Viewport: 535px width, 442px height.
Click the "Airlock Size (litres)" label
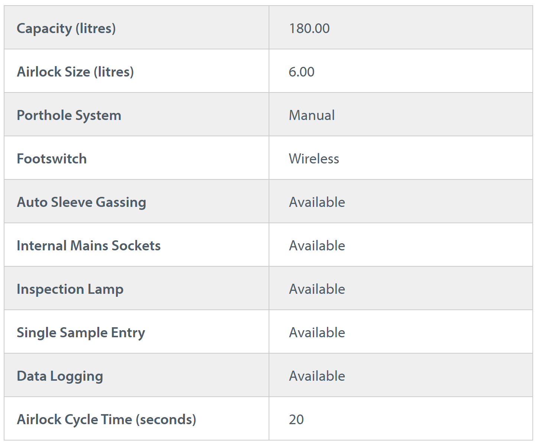(x=75, y=72)
